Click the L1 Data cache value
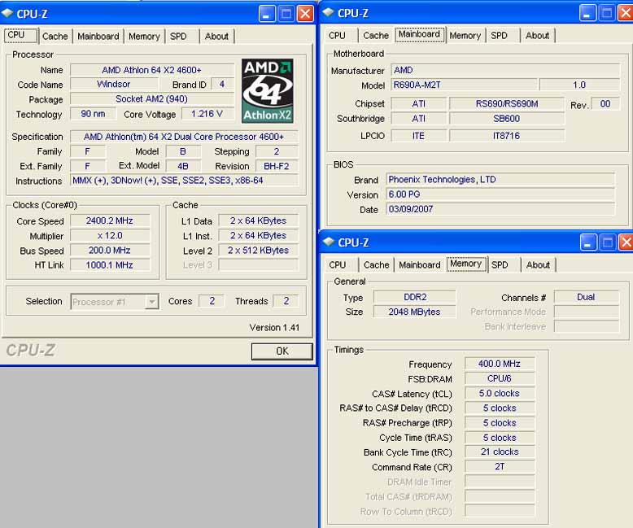Viewport: 633px width, 528px height. [x=259, y=220]
